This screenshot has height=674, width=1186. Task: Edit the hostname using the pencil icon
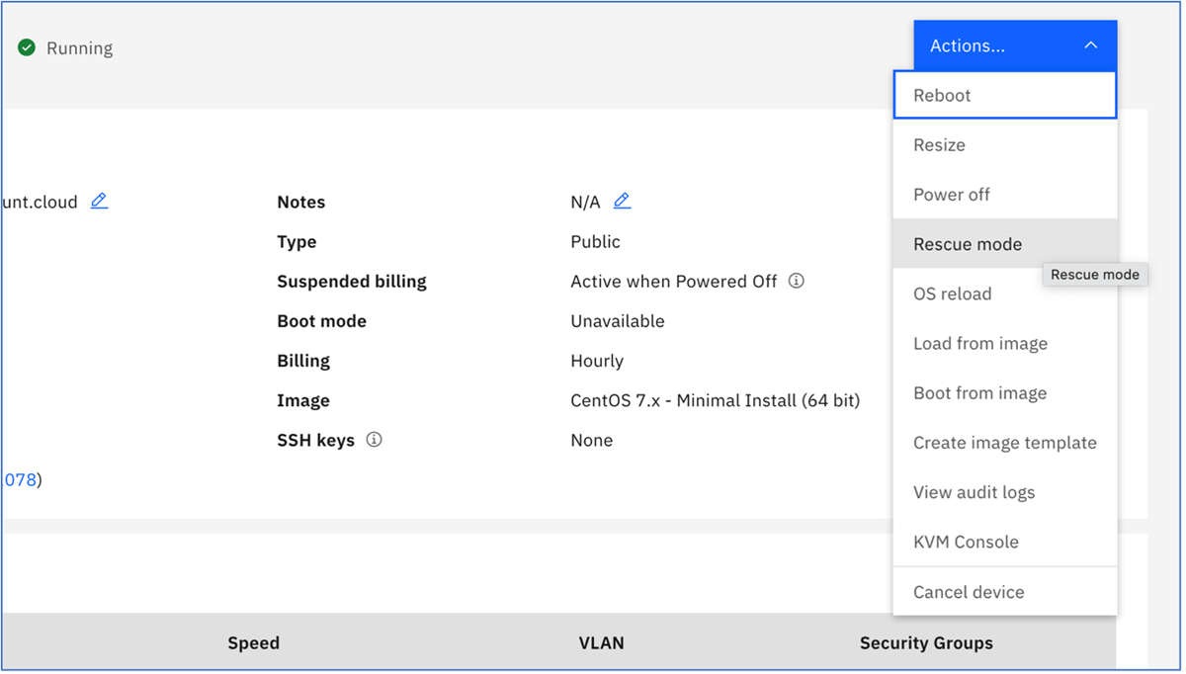coord(99,202)
